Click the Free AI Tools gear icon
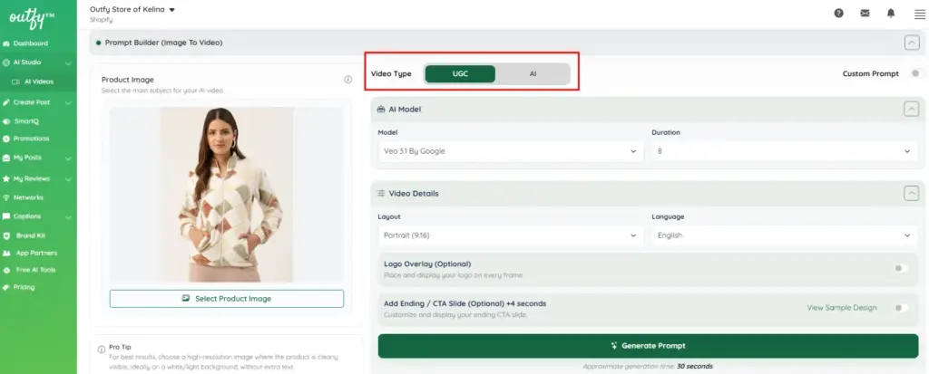 point(6,271)
